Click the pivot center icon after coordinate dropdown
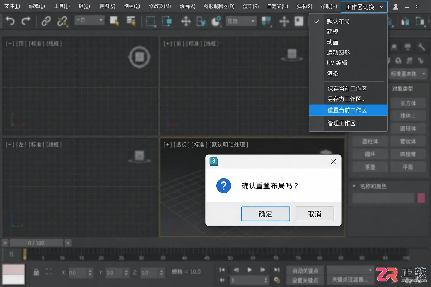This screenshot has width=431, height=287. tap(266, 21)
